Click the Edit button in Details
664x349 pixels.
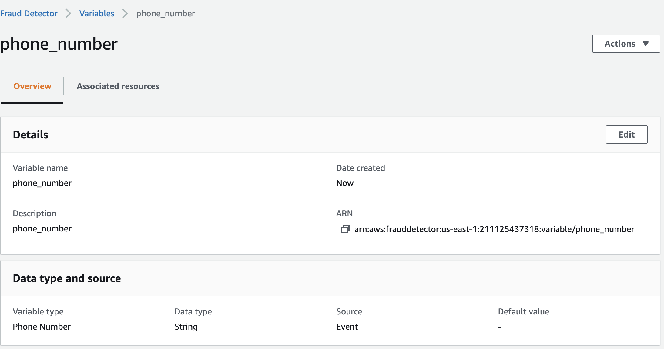626,135
